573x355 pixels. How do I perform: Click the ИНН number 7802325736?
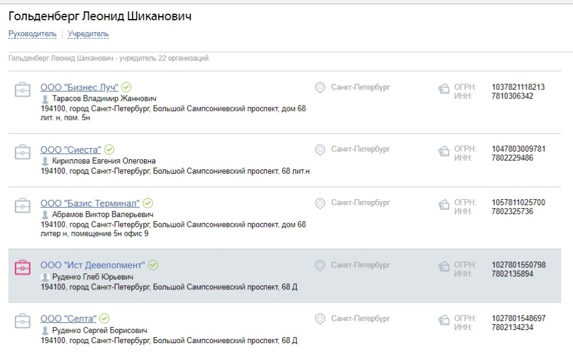point(512,211)
